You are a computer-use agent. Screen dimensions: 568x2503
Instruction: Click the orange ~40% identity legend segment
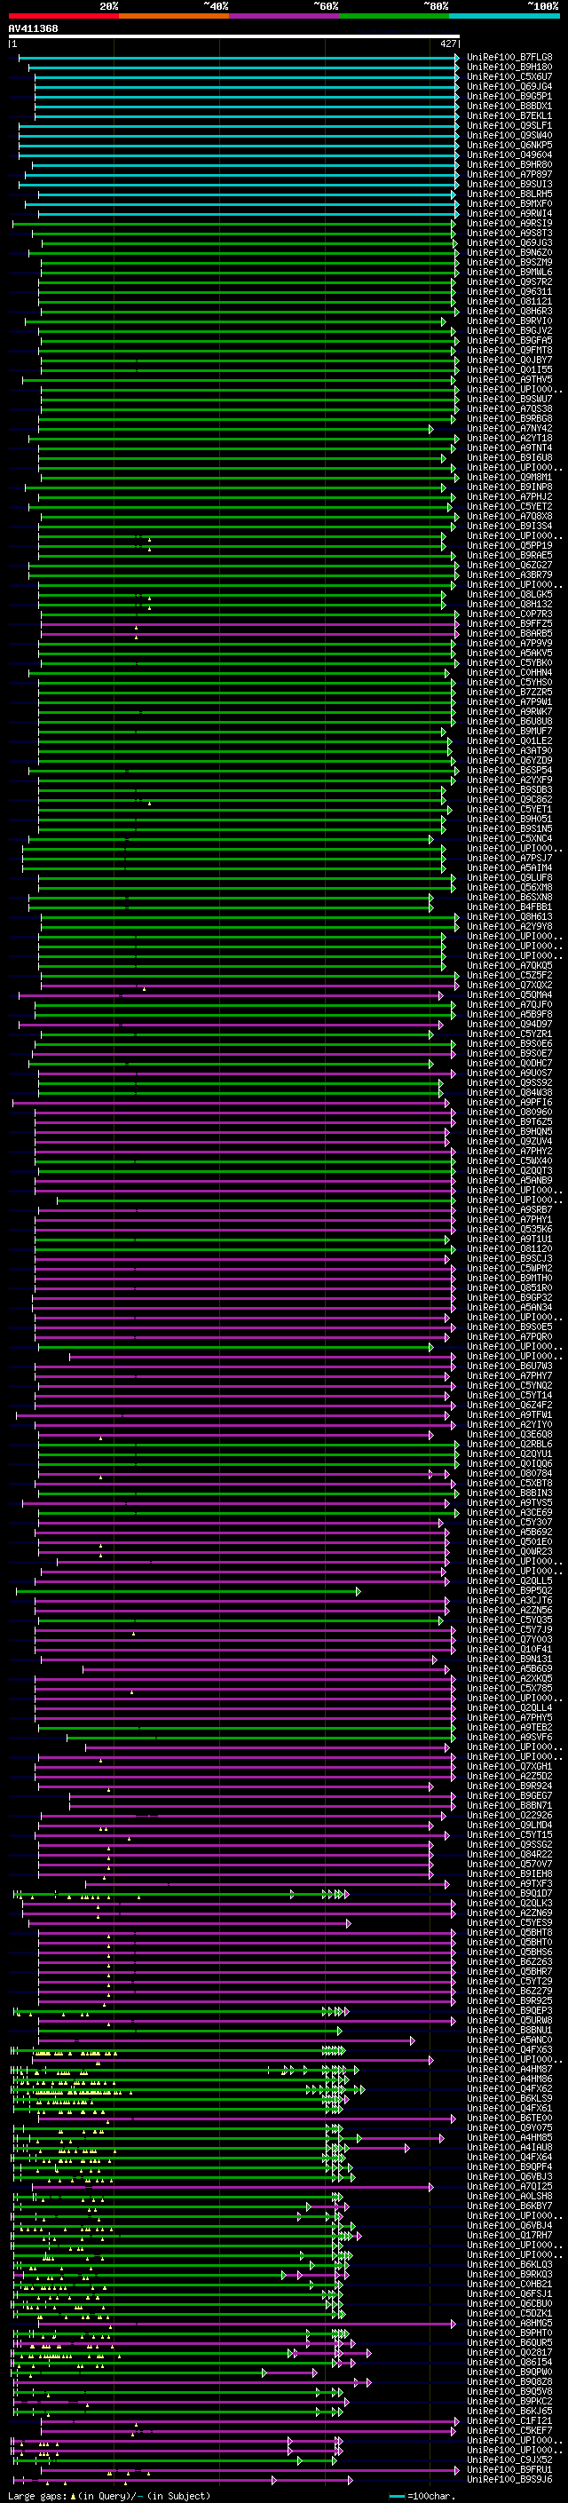click(175, 16)
